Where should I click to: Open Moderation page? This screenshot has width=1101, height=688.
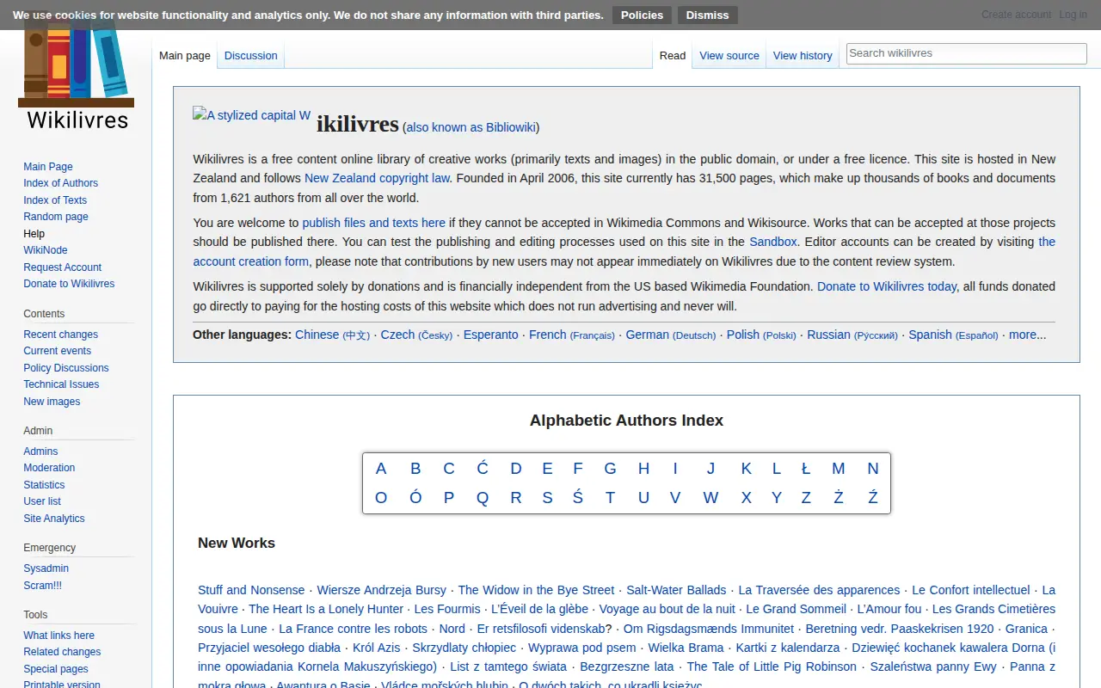tap(49, 468)
